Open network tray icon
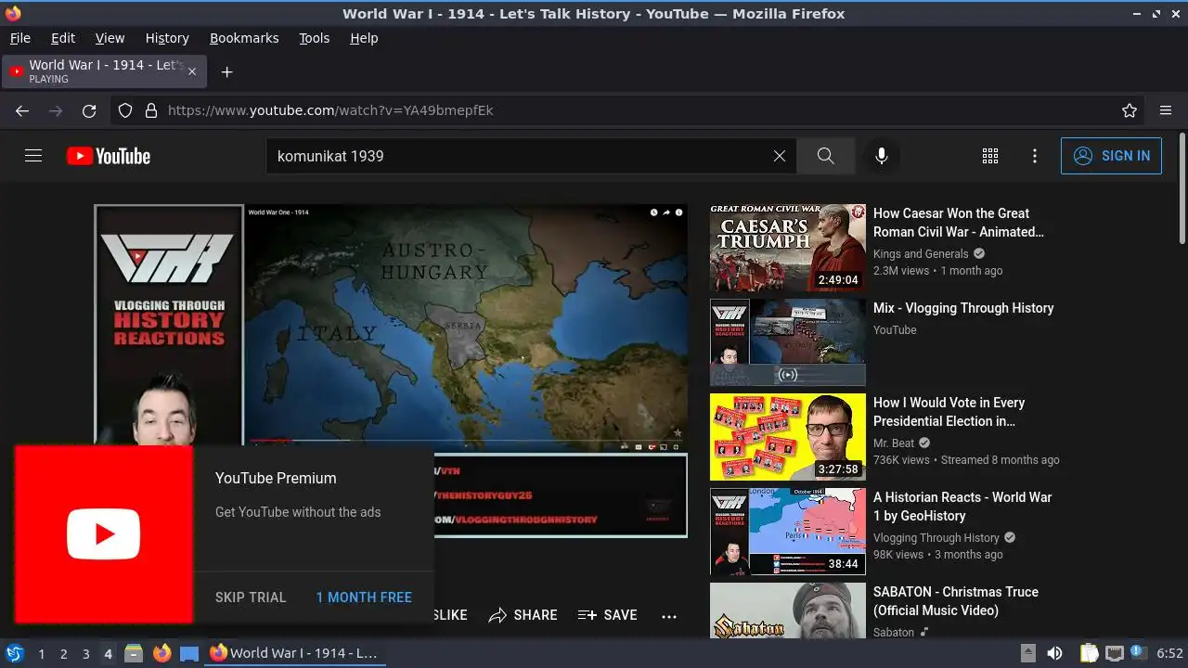 1115,653
